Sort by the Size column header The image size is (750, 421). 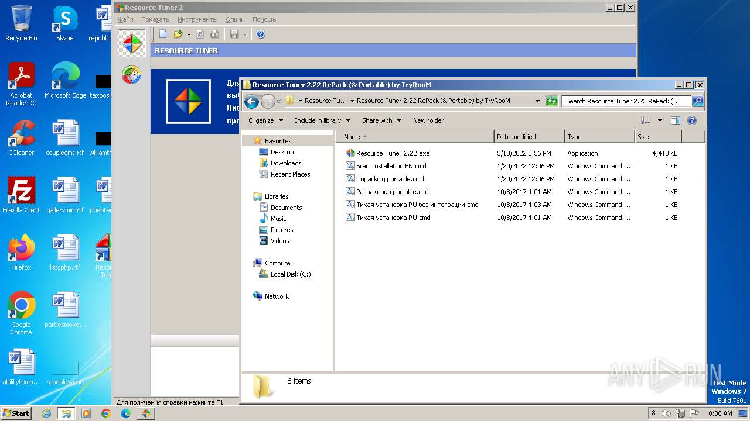tap(658, 137)
